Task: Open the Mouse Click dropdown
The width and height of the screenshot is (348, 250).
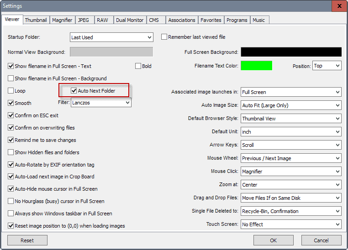Action: [291, 172]
